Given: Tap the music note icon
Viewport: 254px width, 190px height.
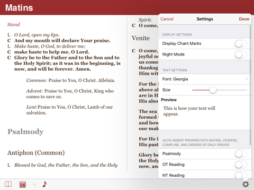Looking at the screenshot, I should click(x=44, y=184).
